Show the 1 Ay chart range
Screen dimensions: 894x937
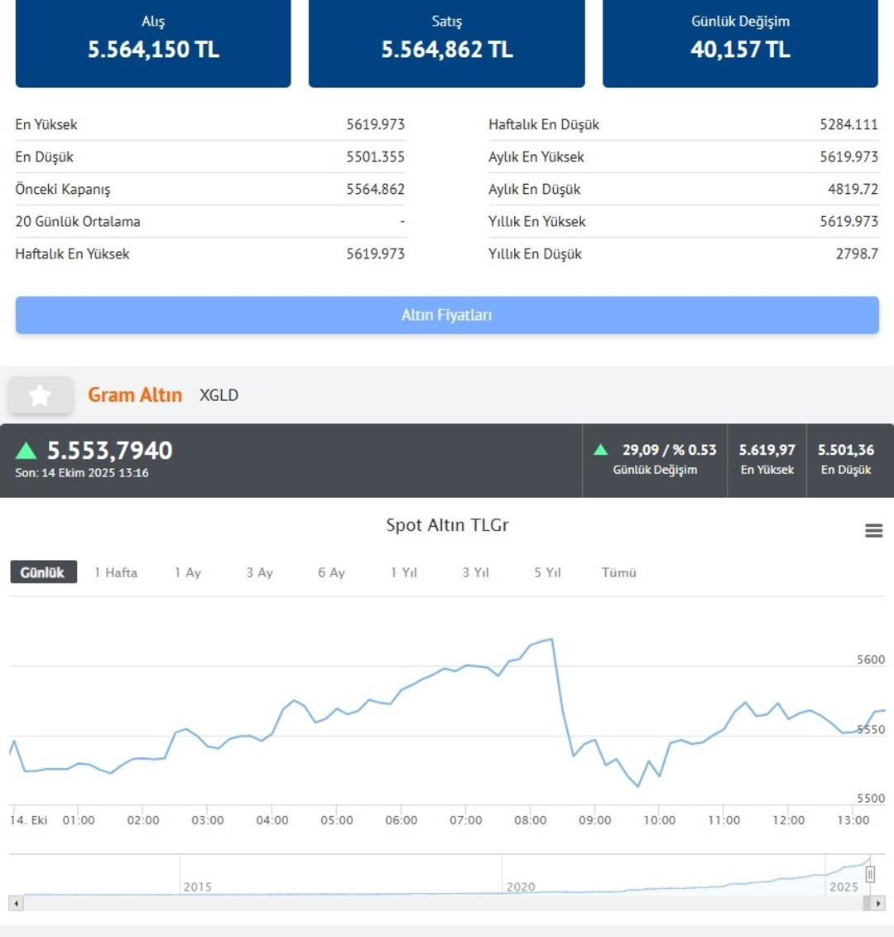tap(188, 572)
